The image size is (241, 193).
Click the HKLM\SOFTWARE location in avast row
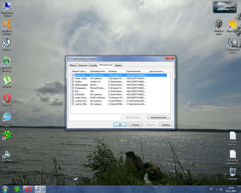click(x=136, y=98)
